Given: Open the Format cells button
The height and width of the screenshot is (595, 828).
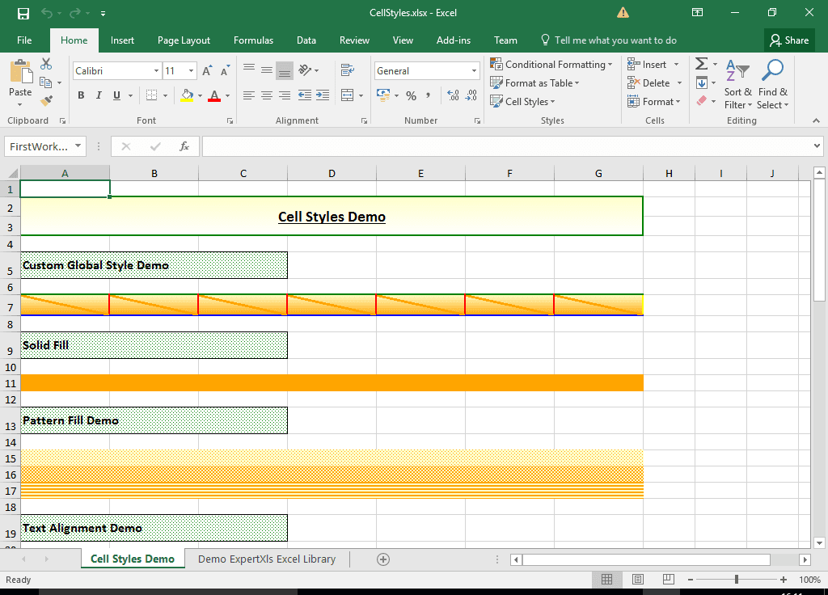Looking at the screenshot, I should [x=653, y=101].
